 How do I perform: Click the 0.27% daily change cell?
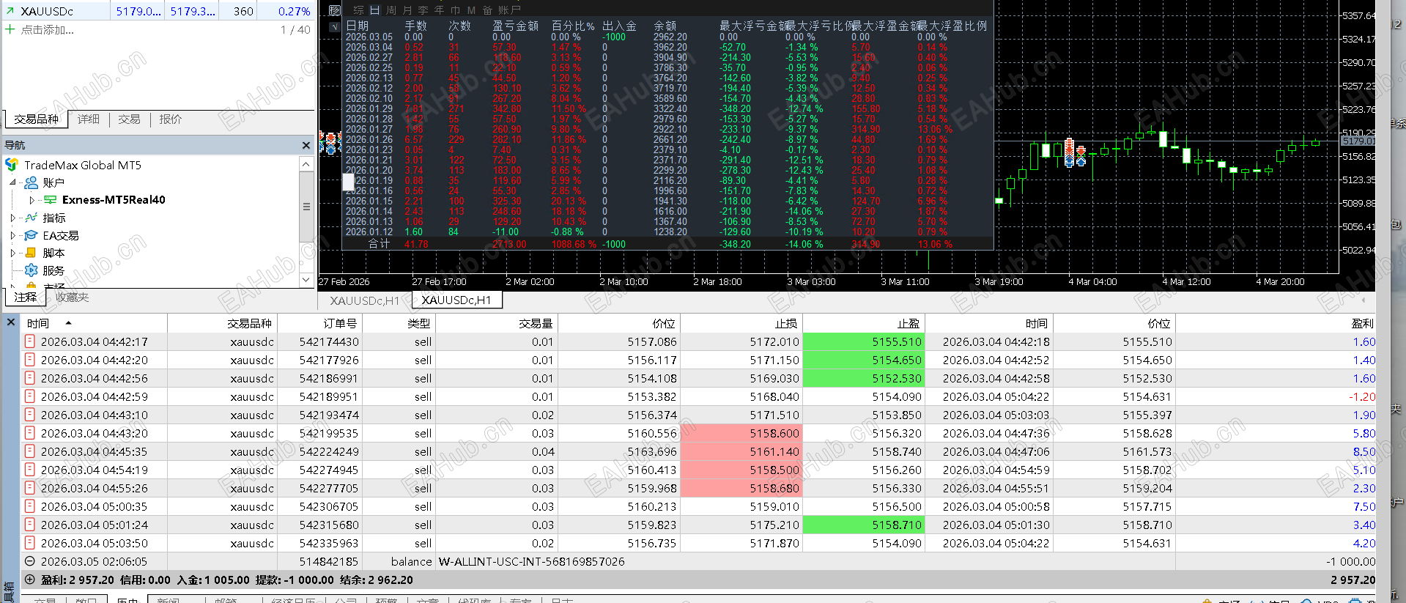[294, 11]
